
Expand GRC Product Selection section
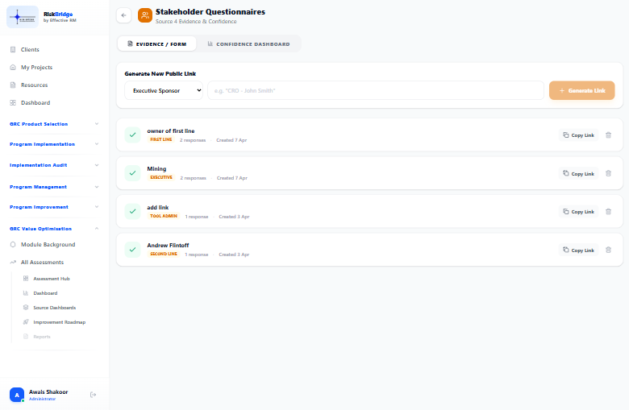point(54,124)
